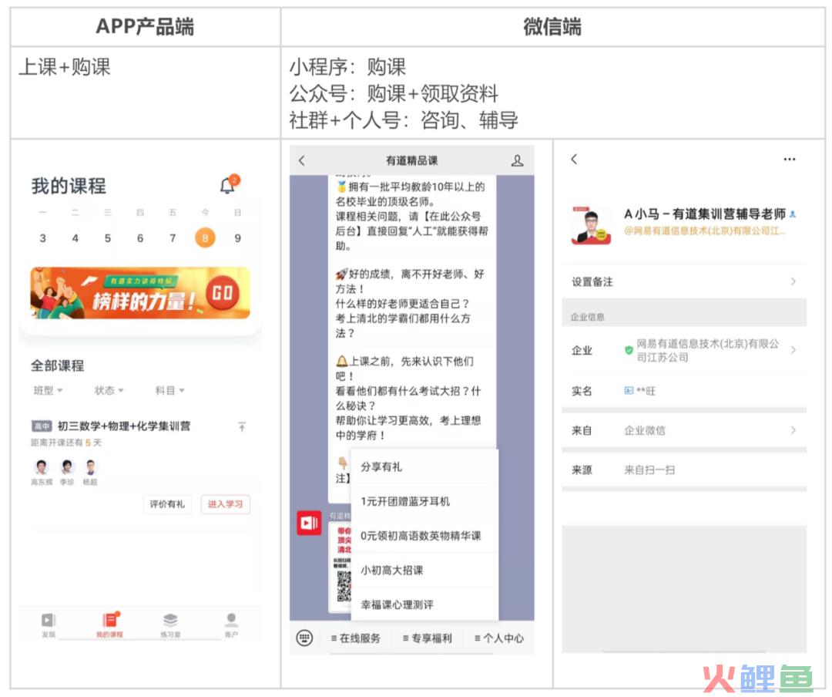Tap the orange GO button on banner
832x697 pixels.
222,293
